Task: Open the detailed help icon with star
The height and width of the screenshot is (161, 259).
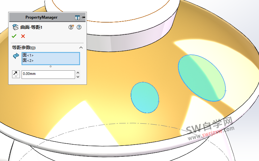Action: [x=71, y=27]
